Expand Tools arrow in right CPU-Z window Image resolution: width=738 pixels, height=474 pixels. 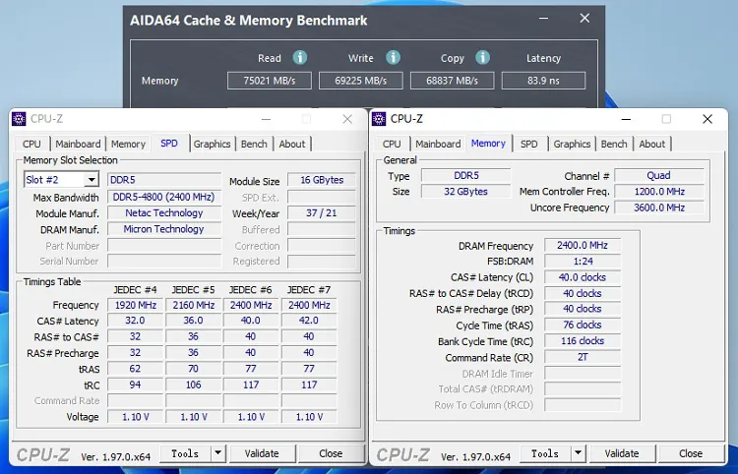pos(578,453)
